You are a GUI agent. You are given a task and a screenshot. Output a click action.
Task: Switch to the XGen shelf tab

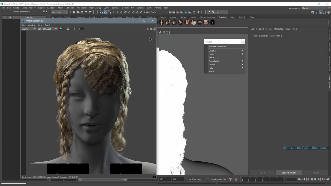point(232,17)
